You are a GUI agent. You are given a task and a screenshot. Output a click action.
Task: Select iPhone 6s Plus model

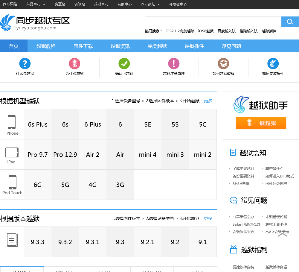[38, 124]
